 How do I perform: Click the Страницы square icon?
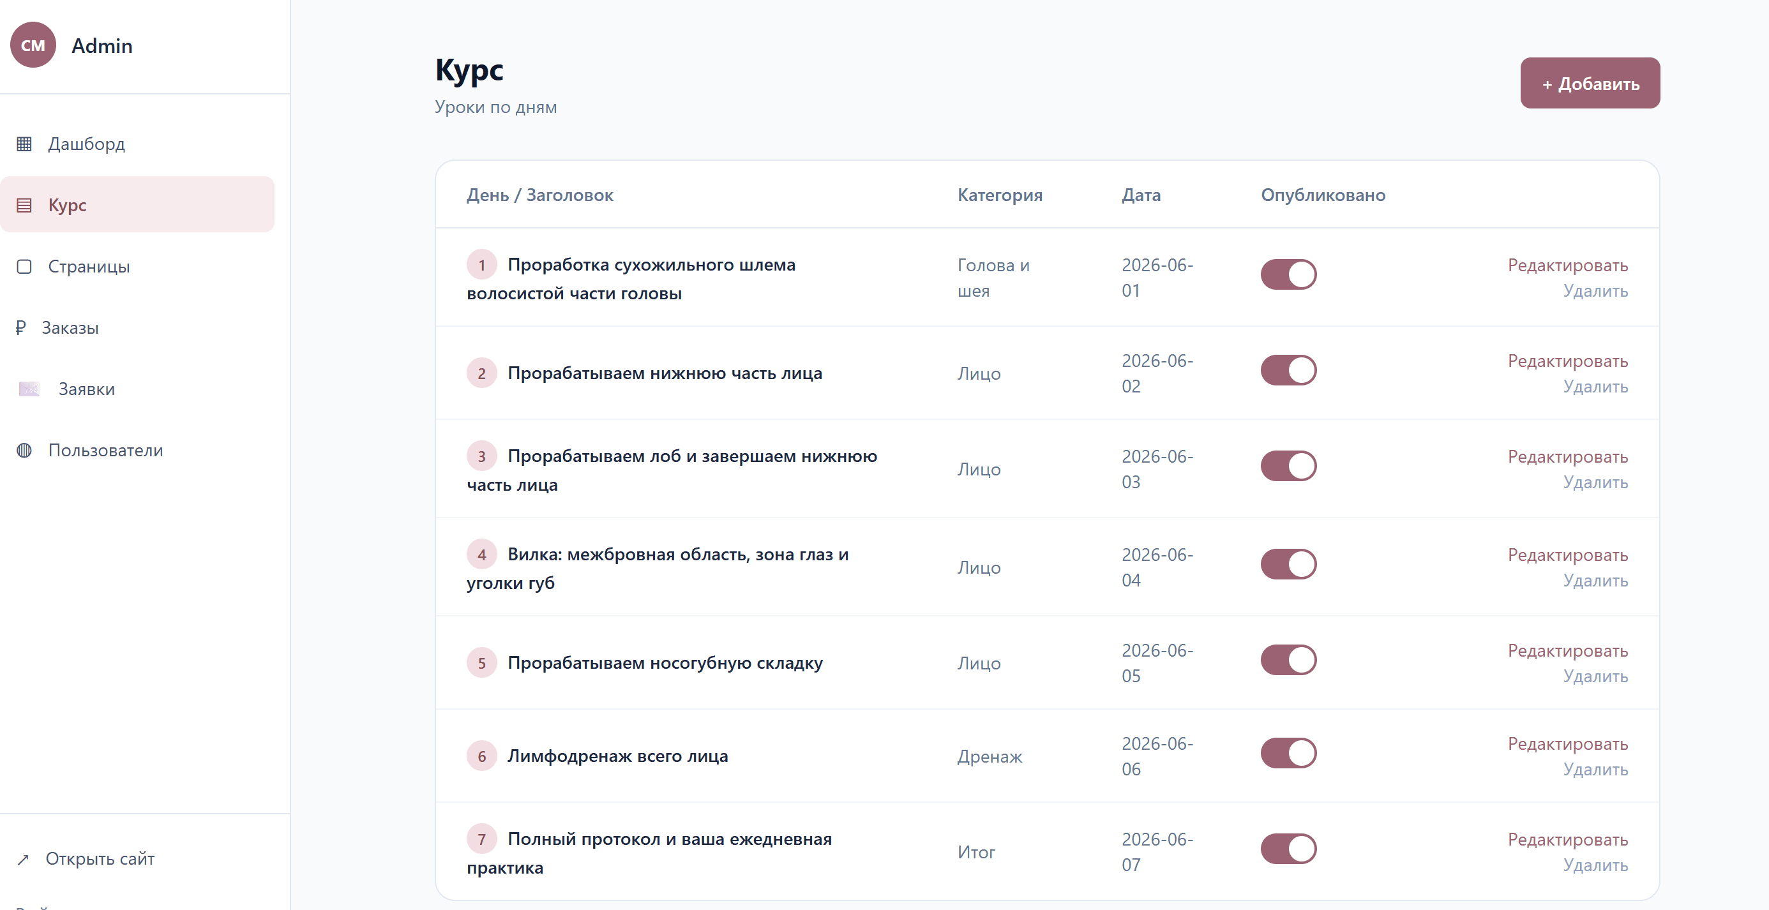24,266
